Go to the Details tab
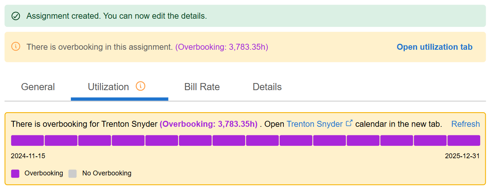Image resolution: width=491 pixels, height=193 pixels. [267, 87]
